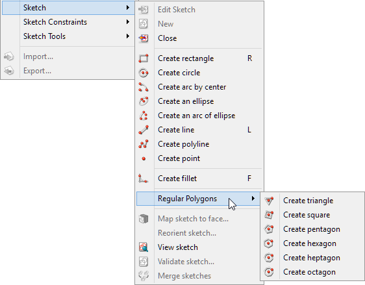Select Create heptagon item

click(x=312, y=258)
